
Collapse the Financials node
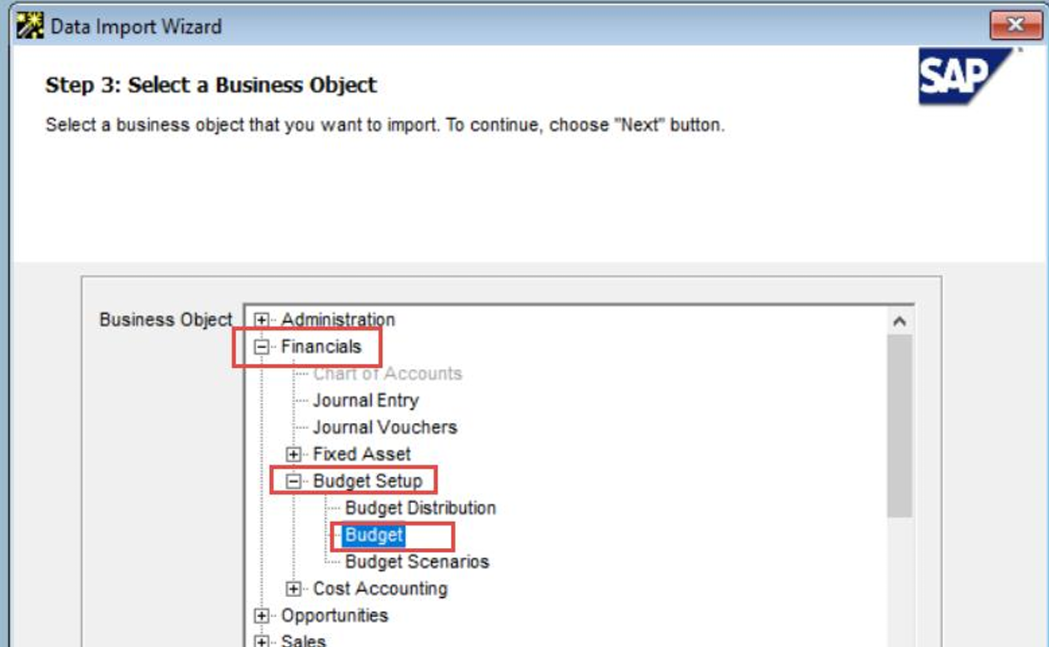point(262,347)
